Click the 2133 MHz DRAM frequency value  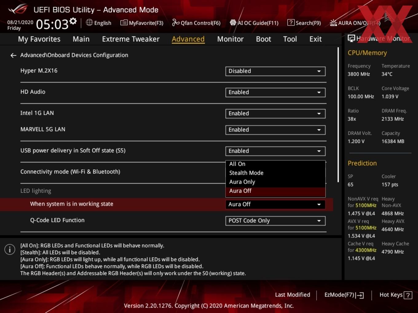click(392, 119)
